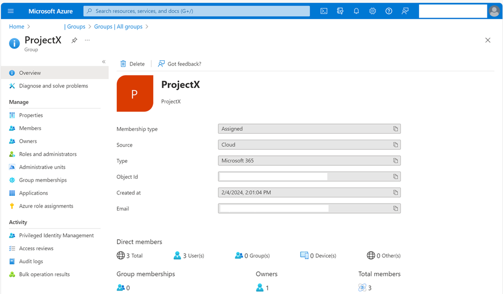Open the Directories and subscriptions filter icon
Image resolution: width=503 pixels, height=294 pixels.
pyautogui.click(x=340, y=11)
